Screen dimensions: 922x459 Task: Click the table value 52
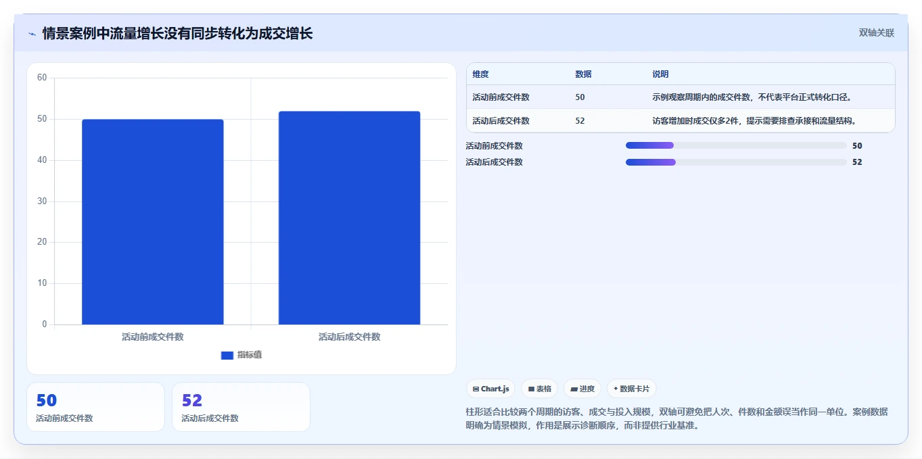coord(580,121)
